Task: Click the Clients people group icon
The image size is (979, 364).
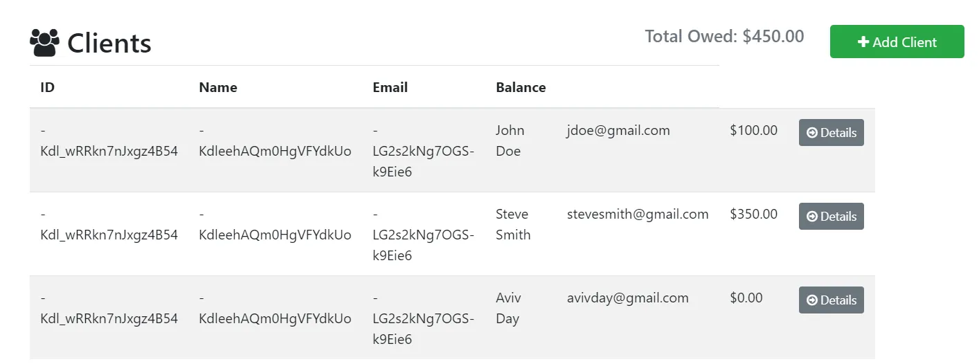Action: [x=45, y=43]
